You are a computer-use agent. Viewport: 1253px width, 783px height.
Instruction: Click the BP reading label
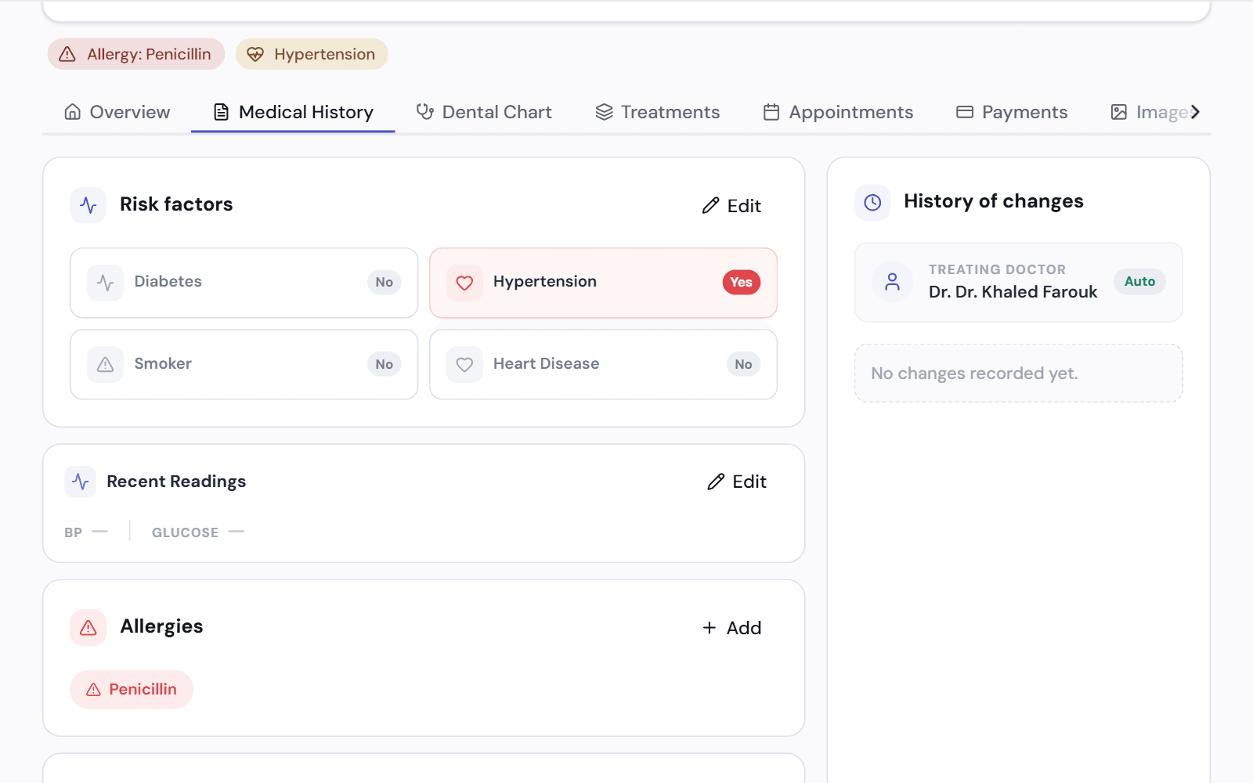tap(74, 532)
